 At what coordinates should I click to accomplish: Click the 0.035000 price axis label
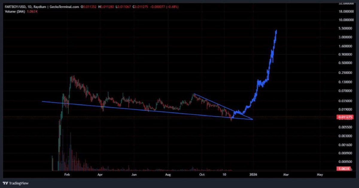pos(345,101)
